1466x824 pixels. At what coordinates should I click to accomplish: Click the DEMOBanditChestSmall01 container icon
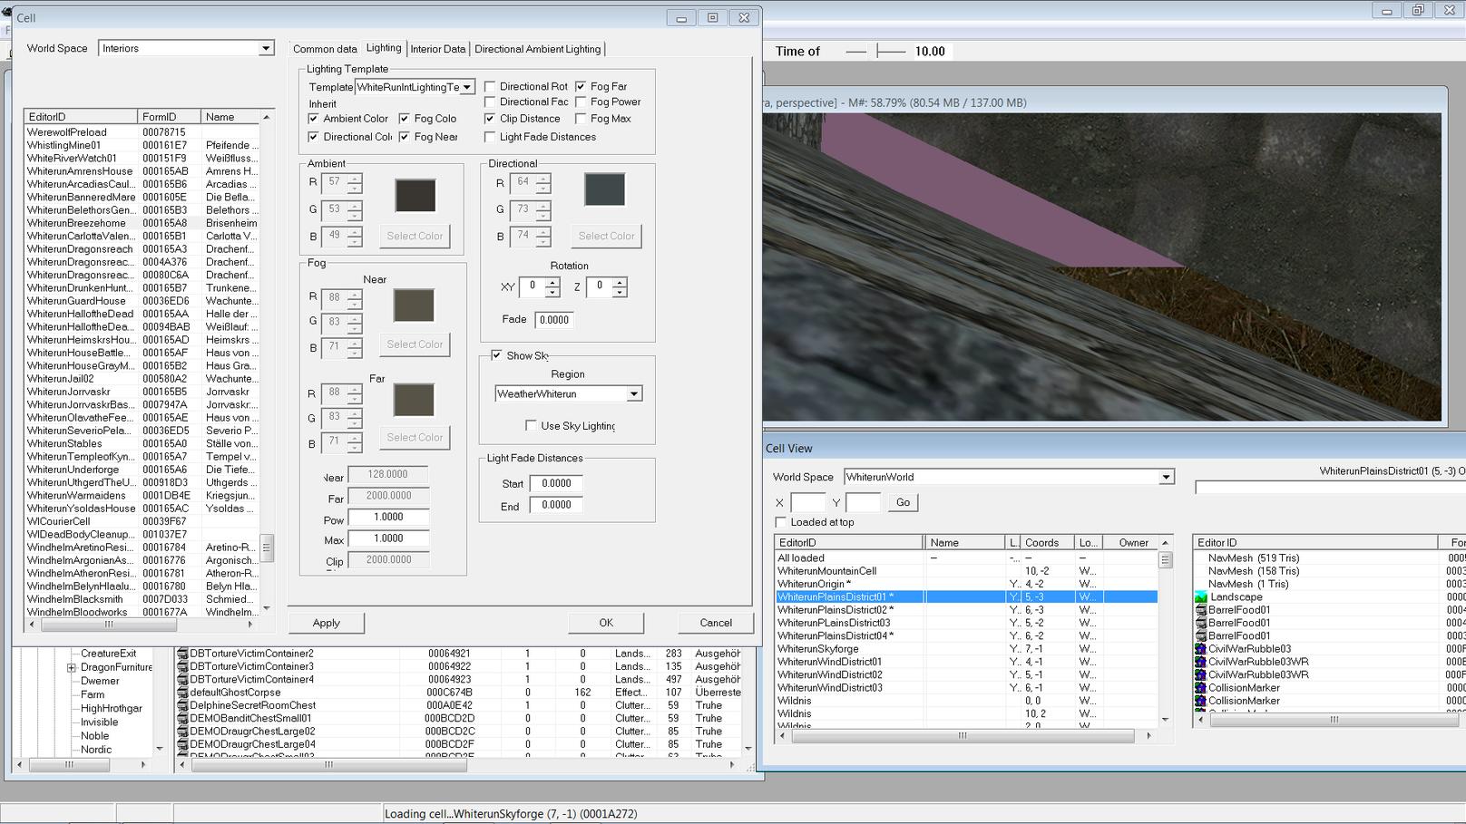182,719
